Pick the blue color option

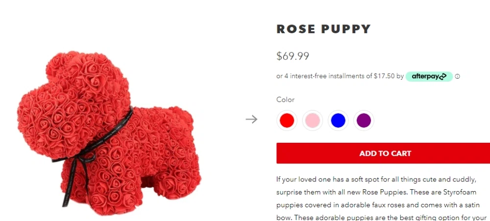[x=338, y=120]
